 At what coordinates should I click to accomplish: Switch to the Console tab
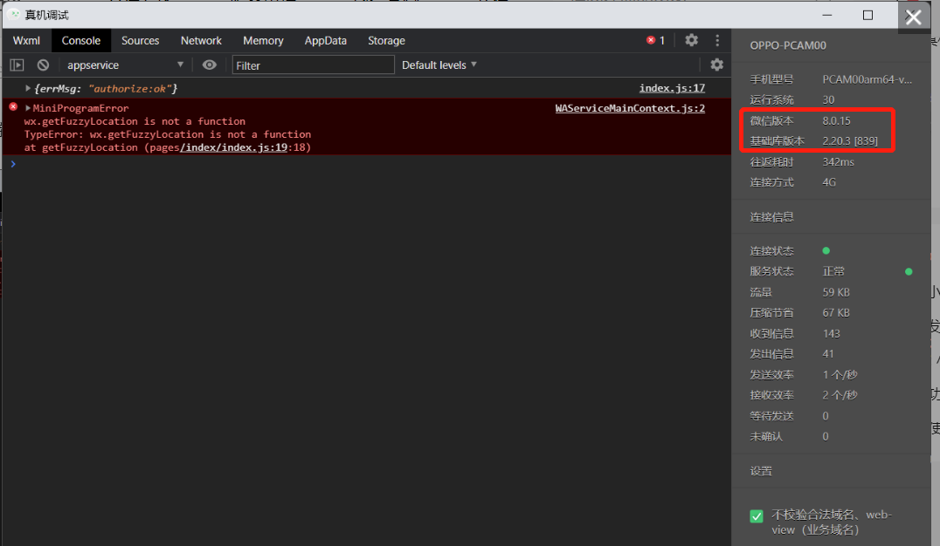pyautogui.click(x=81, y=41)
